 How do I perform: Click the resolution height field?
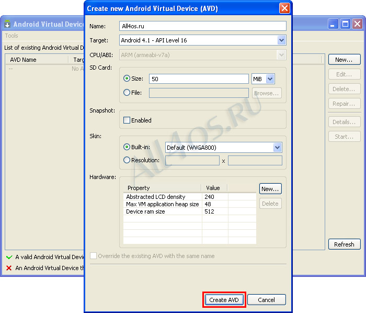click(255, 161)
